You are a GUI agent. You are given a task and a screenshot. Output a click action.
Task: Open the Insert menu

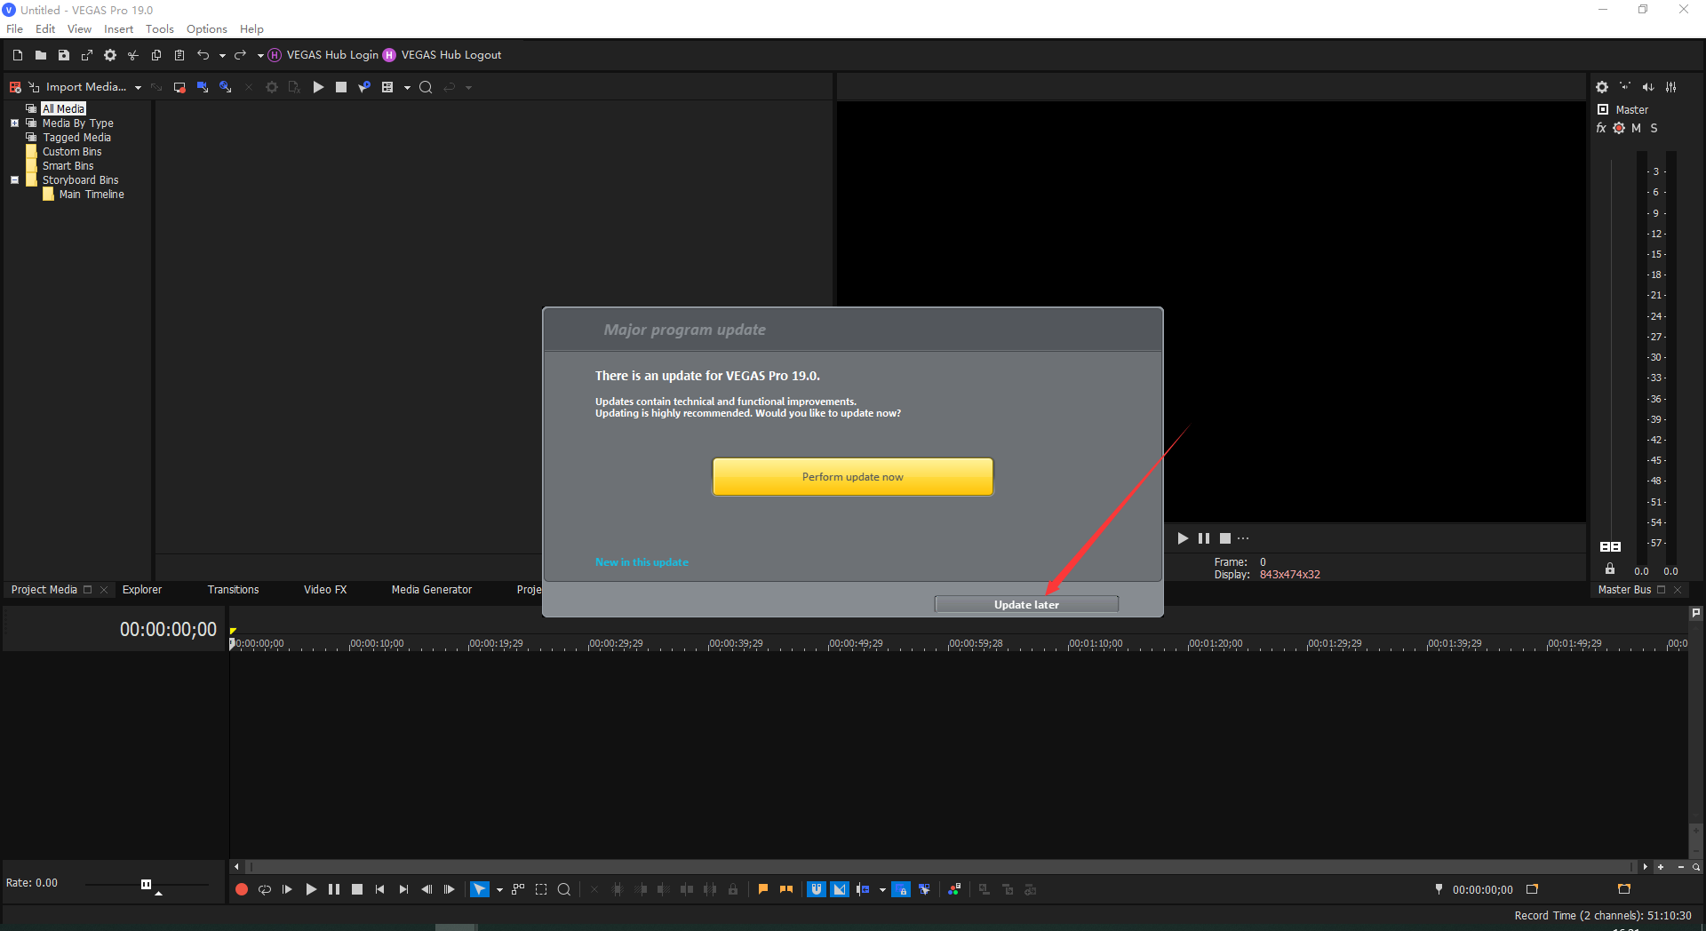[118, 29]
